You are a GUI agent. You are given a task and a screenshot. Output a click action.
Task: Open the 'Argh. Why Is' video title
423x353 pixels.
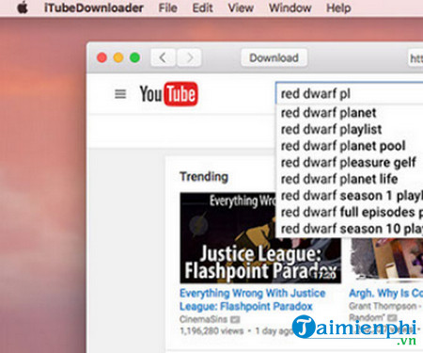pos(386,294)
